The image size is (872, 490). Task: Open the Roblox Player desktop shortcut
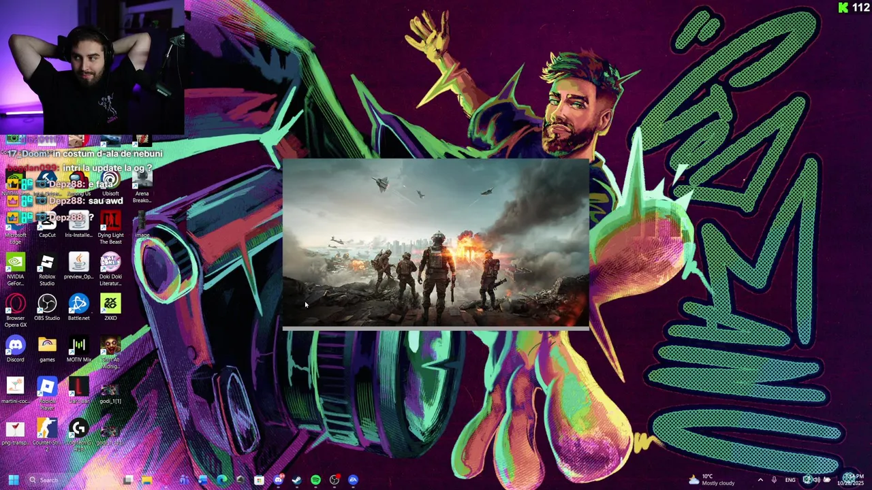click(x=47, y=393)
